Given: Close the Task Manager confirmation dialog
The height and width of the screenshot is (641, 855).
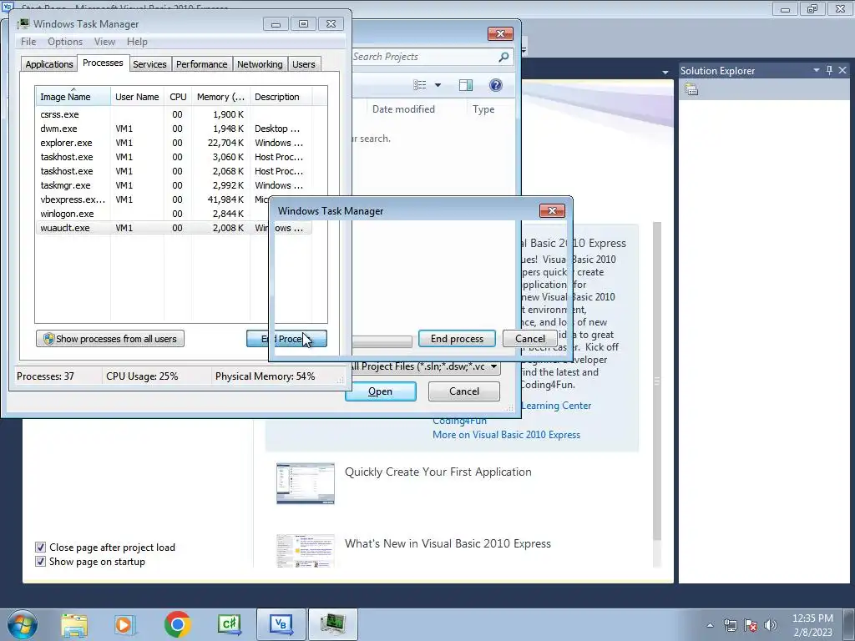Looking at the screenshot, I should (x=552, y=211).
